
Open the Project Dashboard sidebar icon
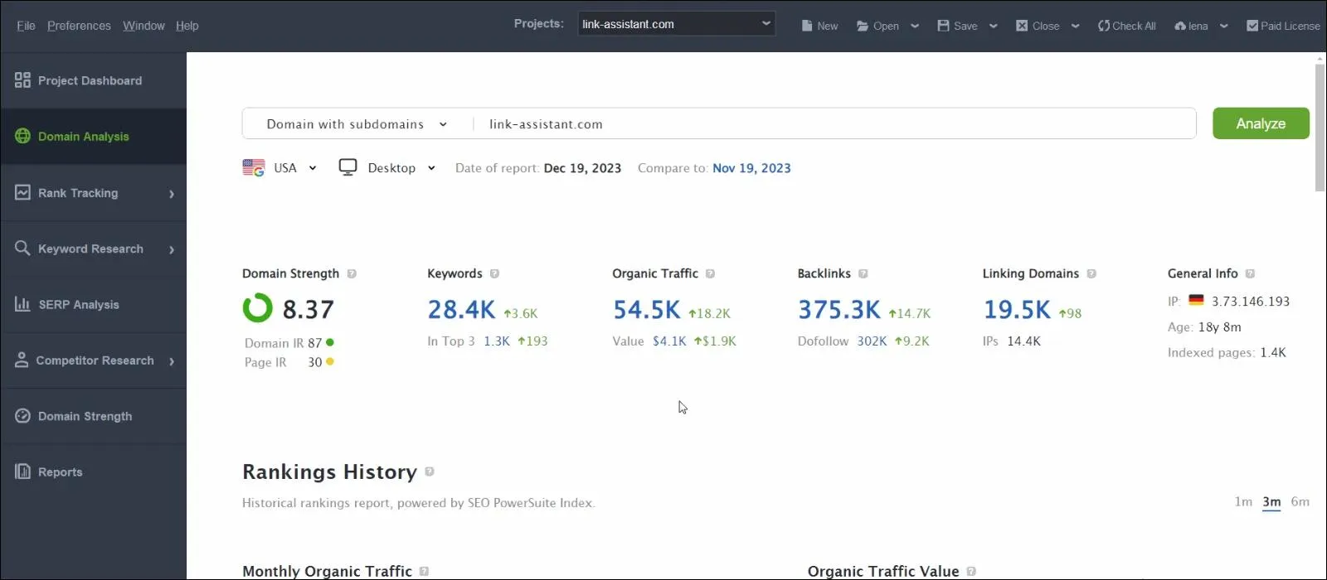(22, 80)
